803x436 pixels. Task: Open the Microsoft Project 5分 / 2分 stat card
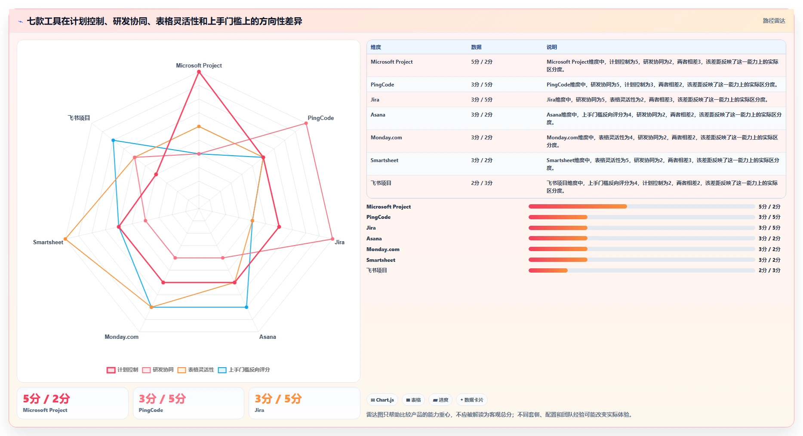click(73, 403)
